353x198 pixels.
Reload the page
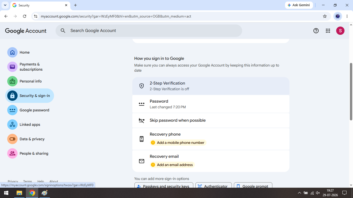point(25,16)
